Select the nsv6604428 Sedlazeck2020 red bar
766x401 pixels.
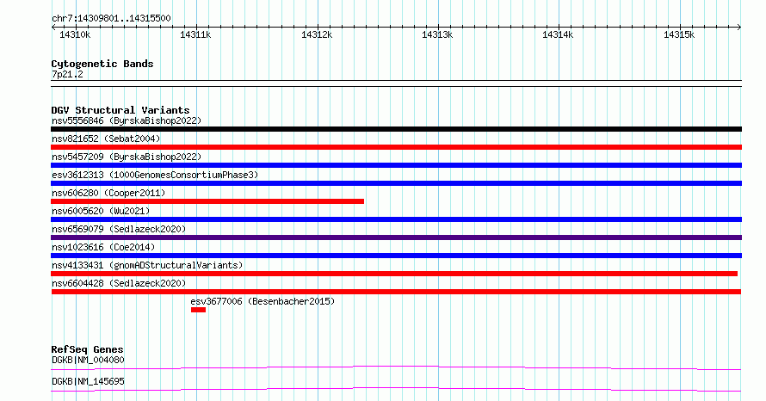[396, 292]
